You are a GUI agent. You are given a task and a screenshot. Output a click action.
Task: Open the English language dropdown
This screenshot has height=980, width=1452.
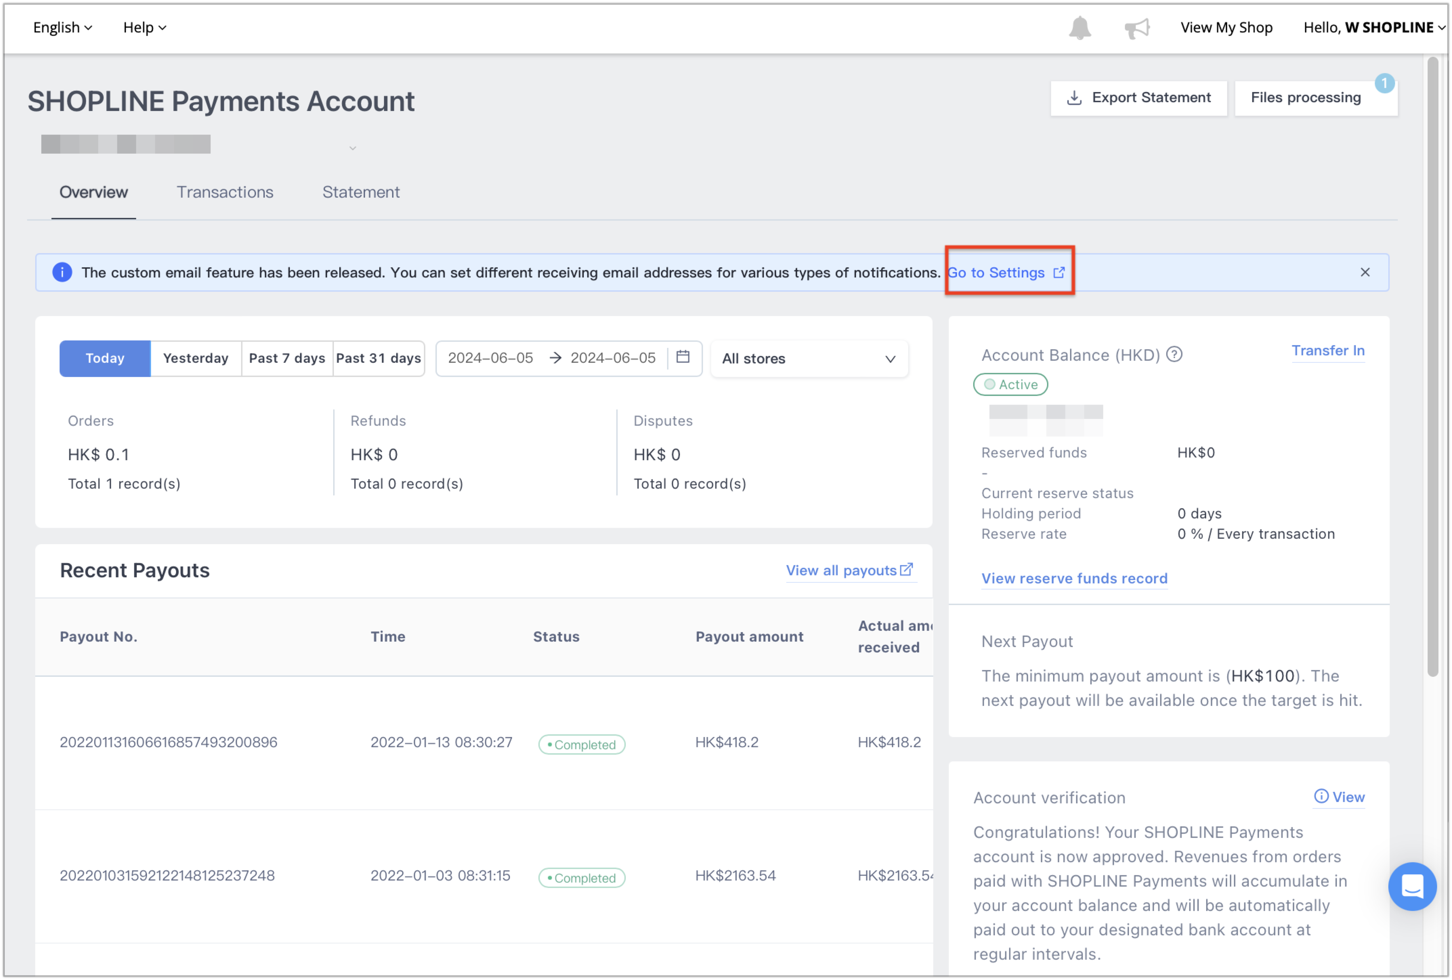[63, 27]
